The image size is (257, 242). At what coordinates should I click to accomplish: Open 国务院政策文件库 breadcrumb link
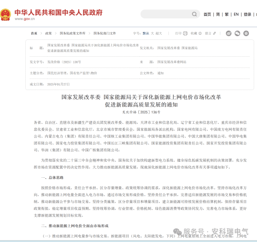pos(73,33)
